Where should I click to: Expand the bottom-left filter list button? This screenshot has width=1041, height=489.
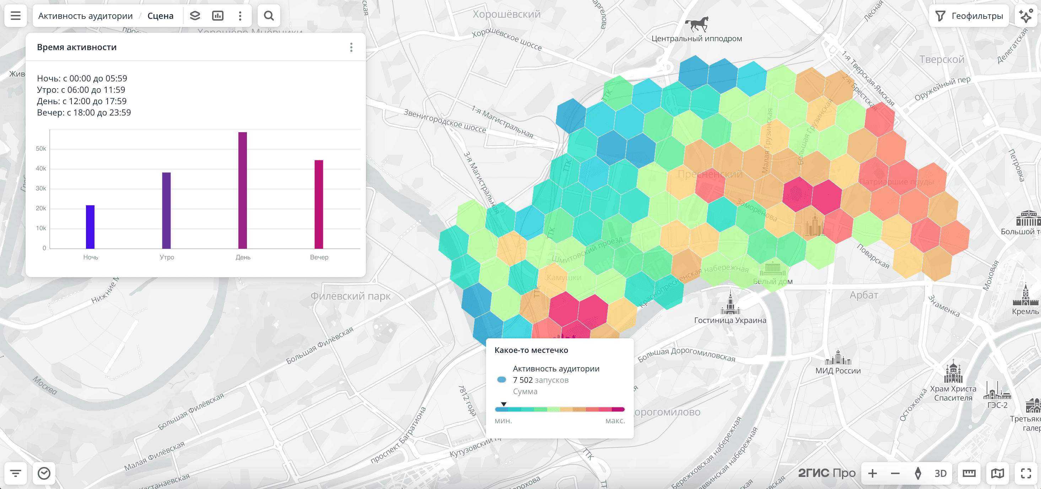[x=15, y=473]
